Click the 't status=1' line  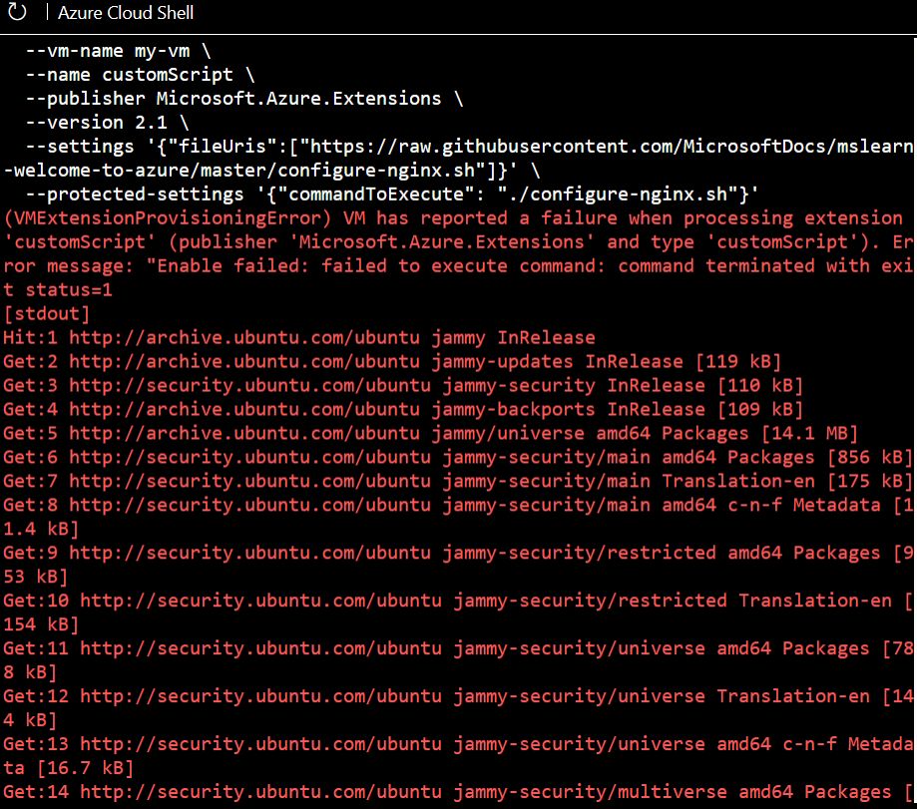point(58,290)
